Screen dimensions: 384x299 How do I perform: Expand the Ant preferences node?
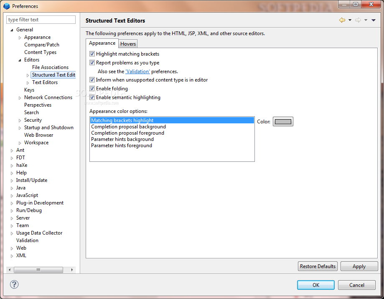pyautogui.click(x=12, y=151)
